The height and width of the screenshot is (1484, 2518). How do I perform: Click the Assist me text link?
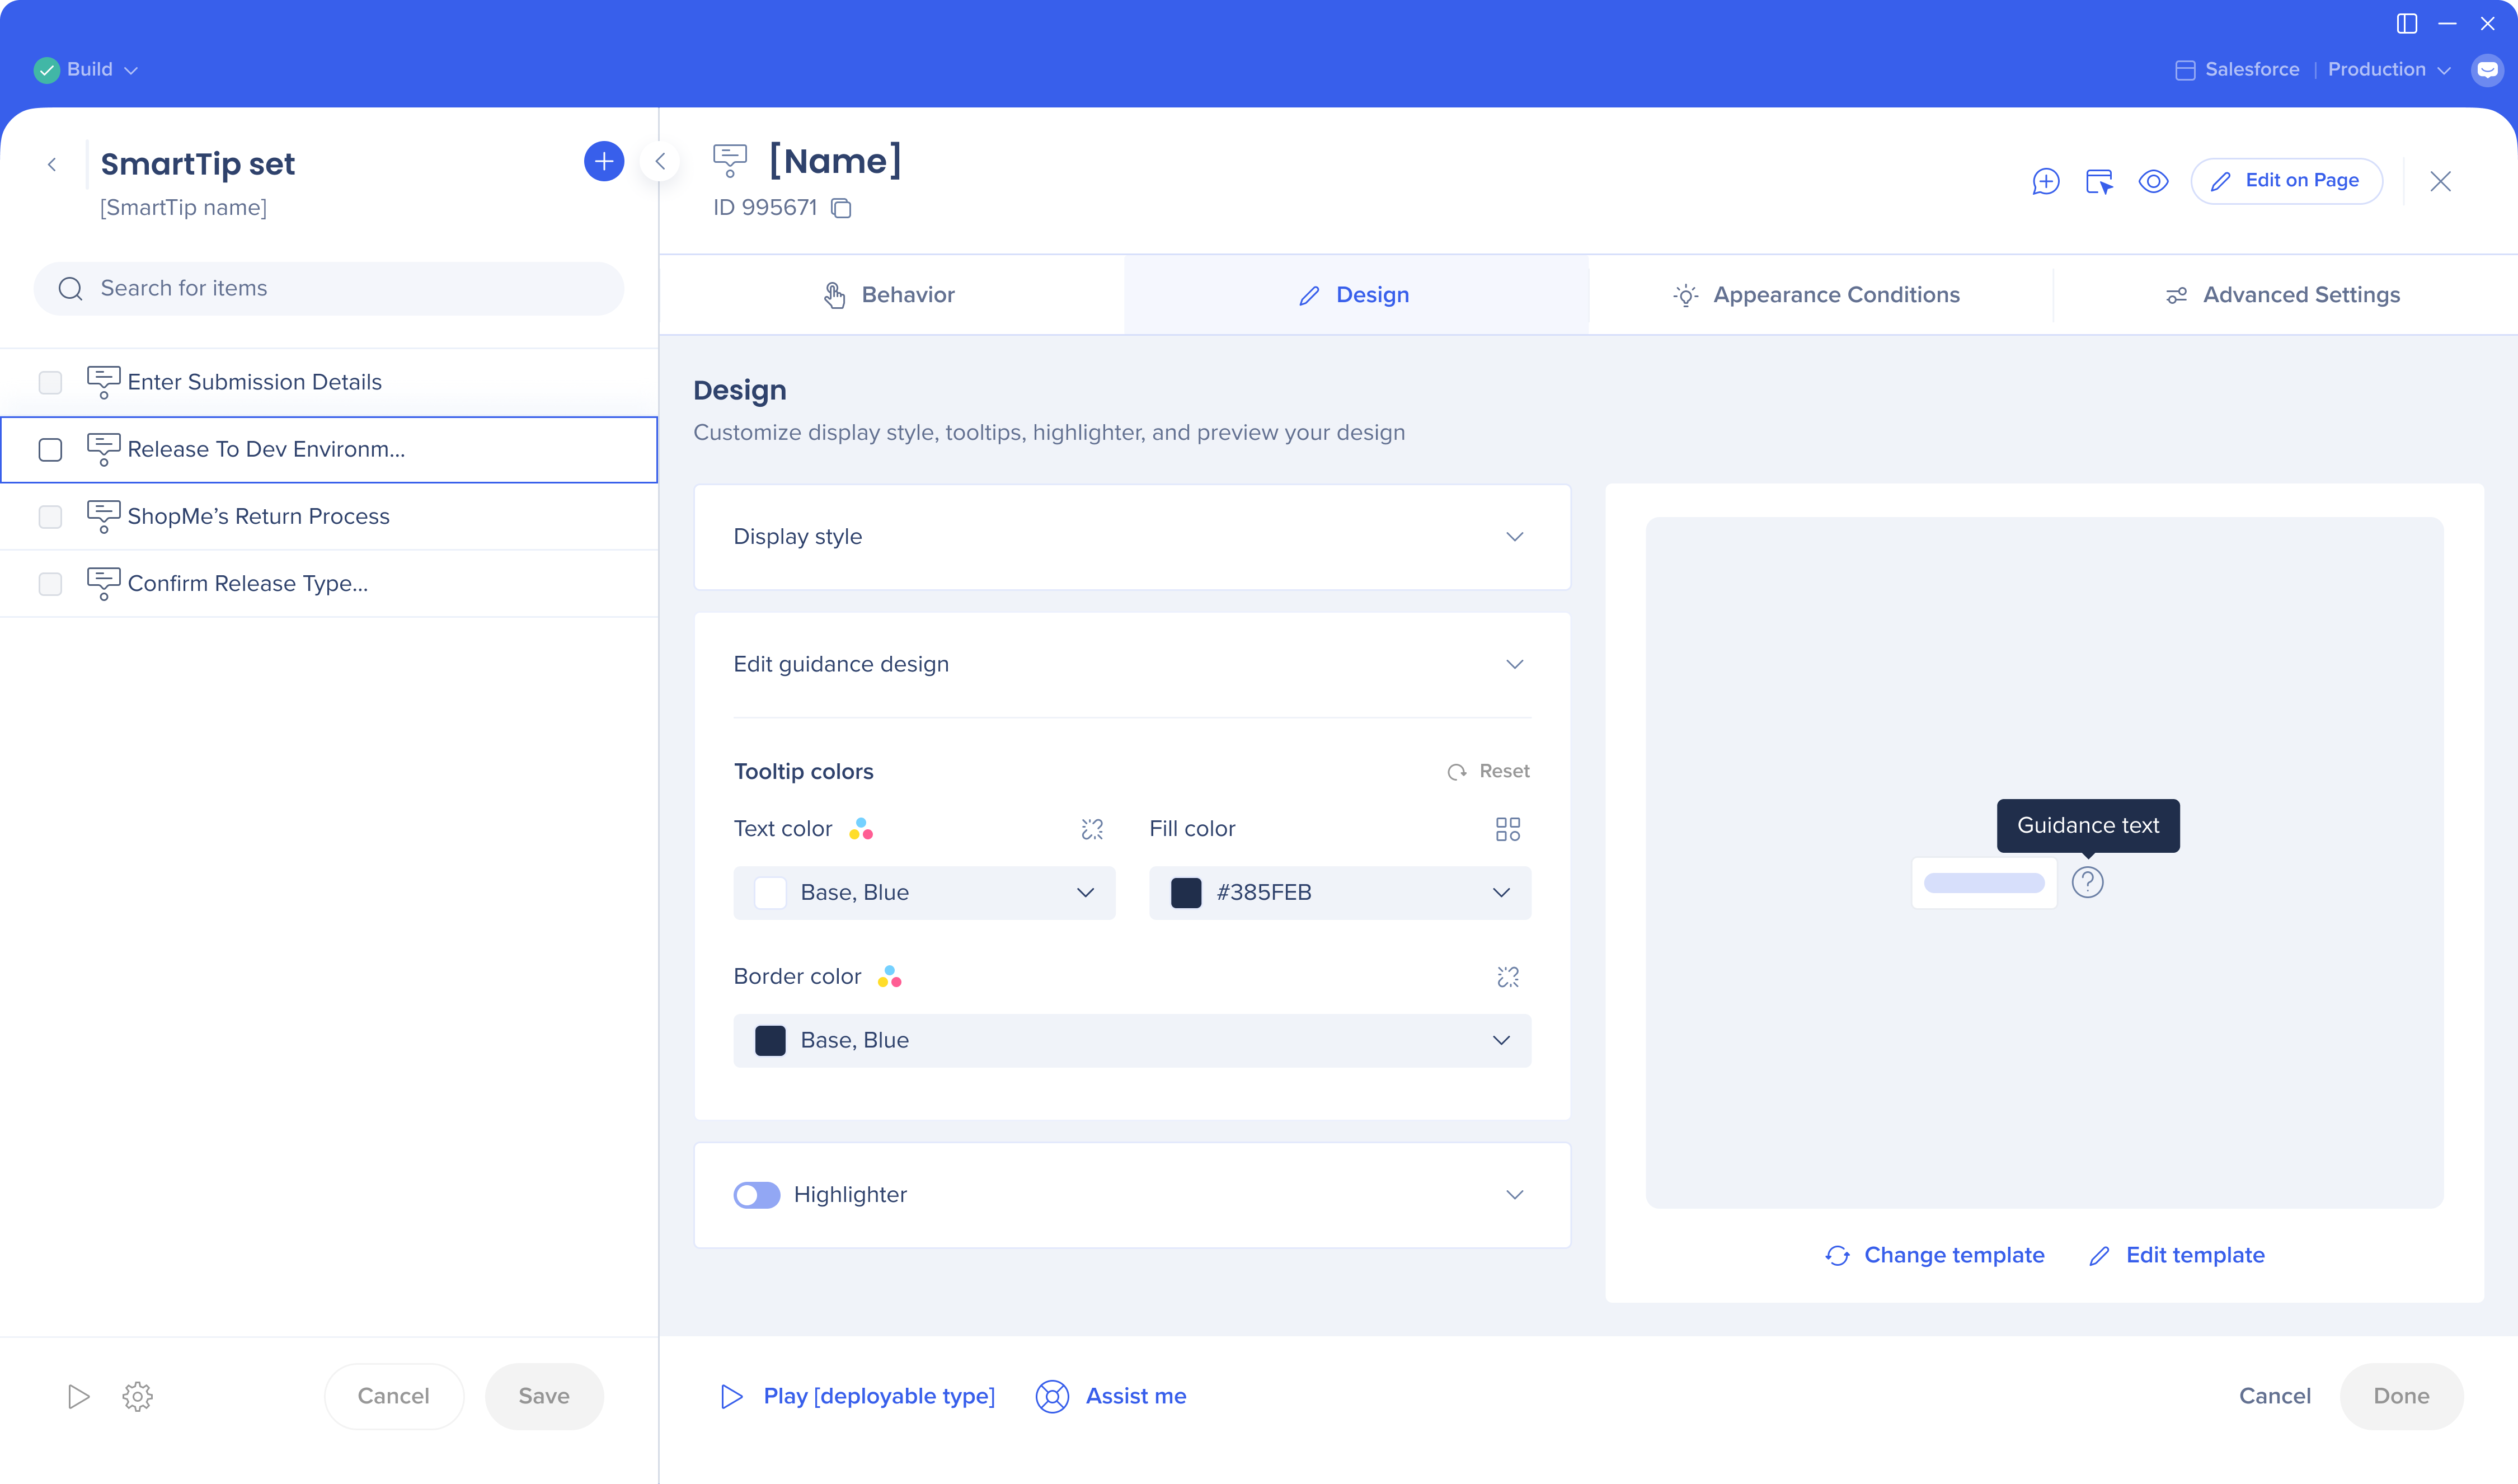click(x=1136, y=1397)
